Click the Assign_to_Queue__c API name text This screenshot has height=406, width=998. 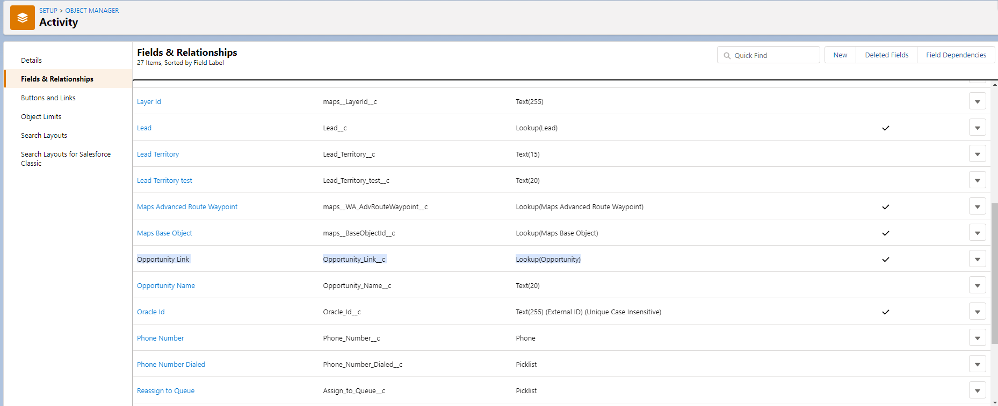(354, 390)
